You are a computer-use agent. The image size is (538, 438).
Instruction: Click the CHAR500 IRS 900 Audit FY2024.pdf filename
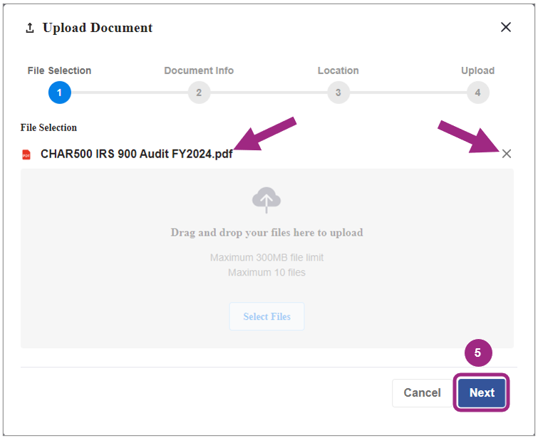(x=136, y=154)
